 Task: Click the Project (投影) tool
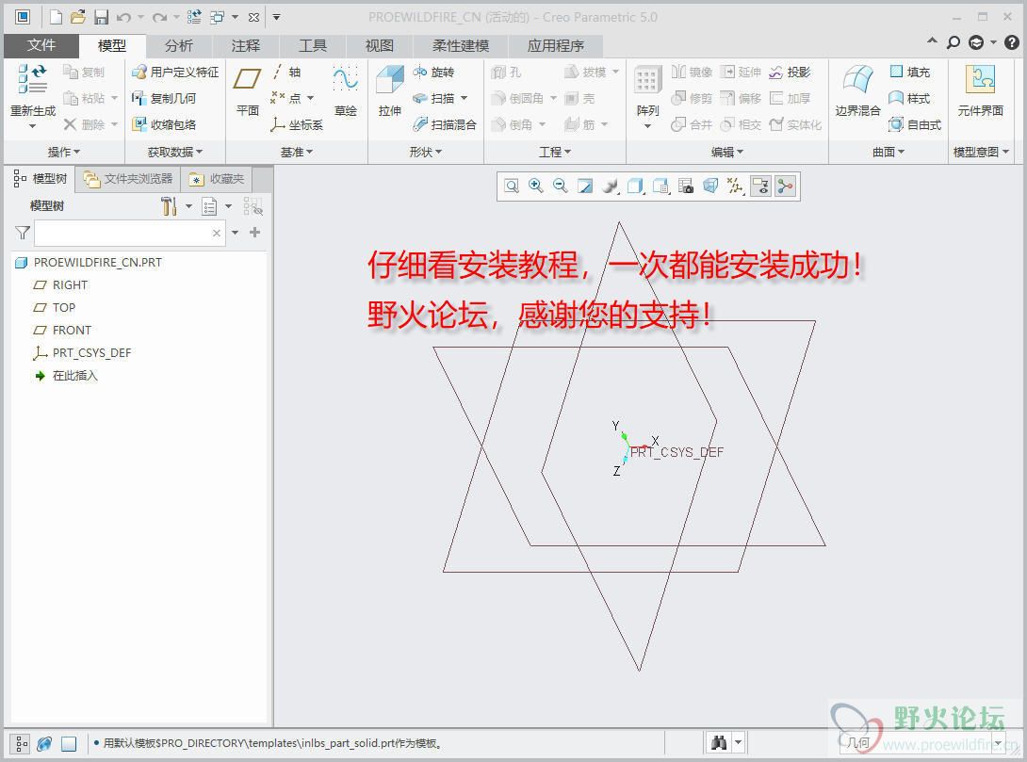pyautogui.click(x=790, y=72)
